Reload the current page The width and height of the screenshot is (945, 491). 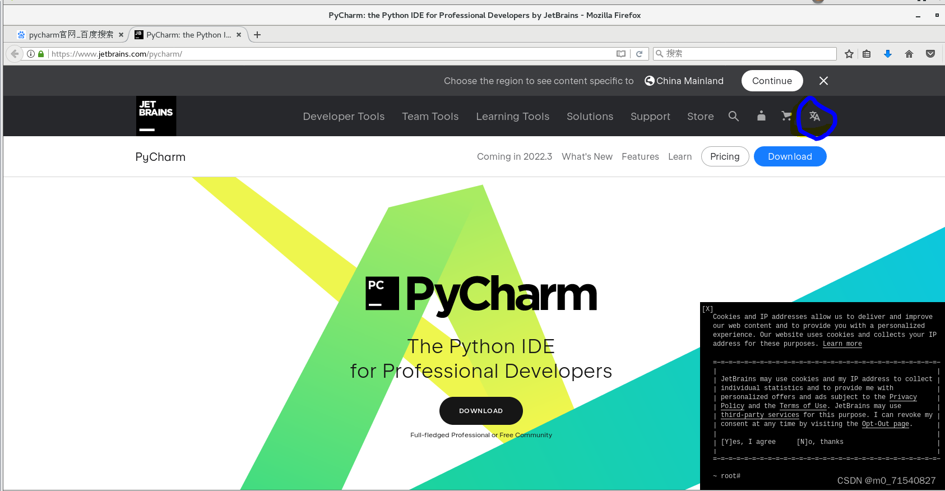click(639, 54)
